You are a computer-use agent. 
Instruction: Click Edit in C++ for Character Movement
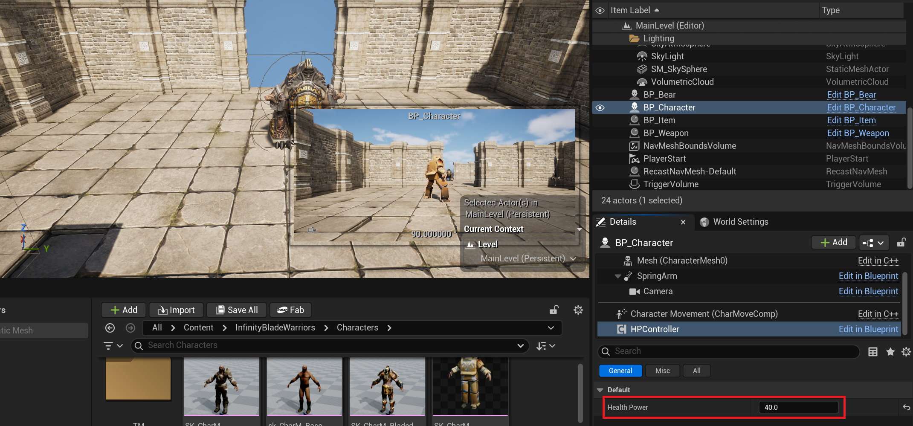click(878, 314)
